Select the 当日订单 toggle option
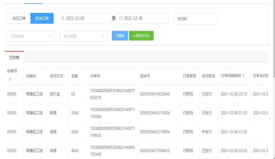This screenshot has width=275, height=159. pos(19,18)
